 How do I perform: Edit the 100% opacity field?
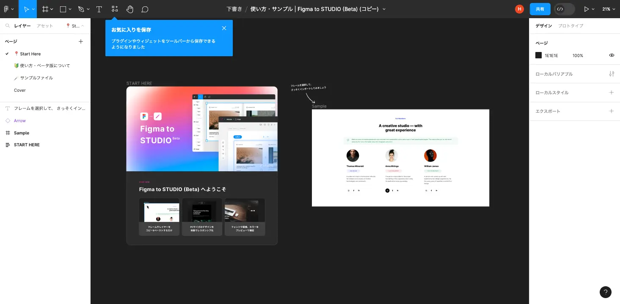click(x=578, y=55)
